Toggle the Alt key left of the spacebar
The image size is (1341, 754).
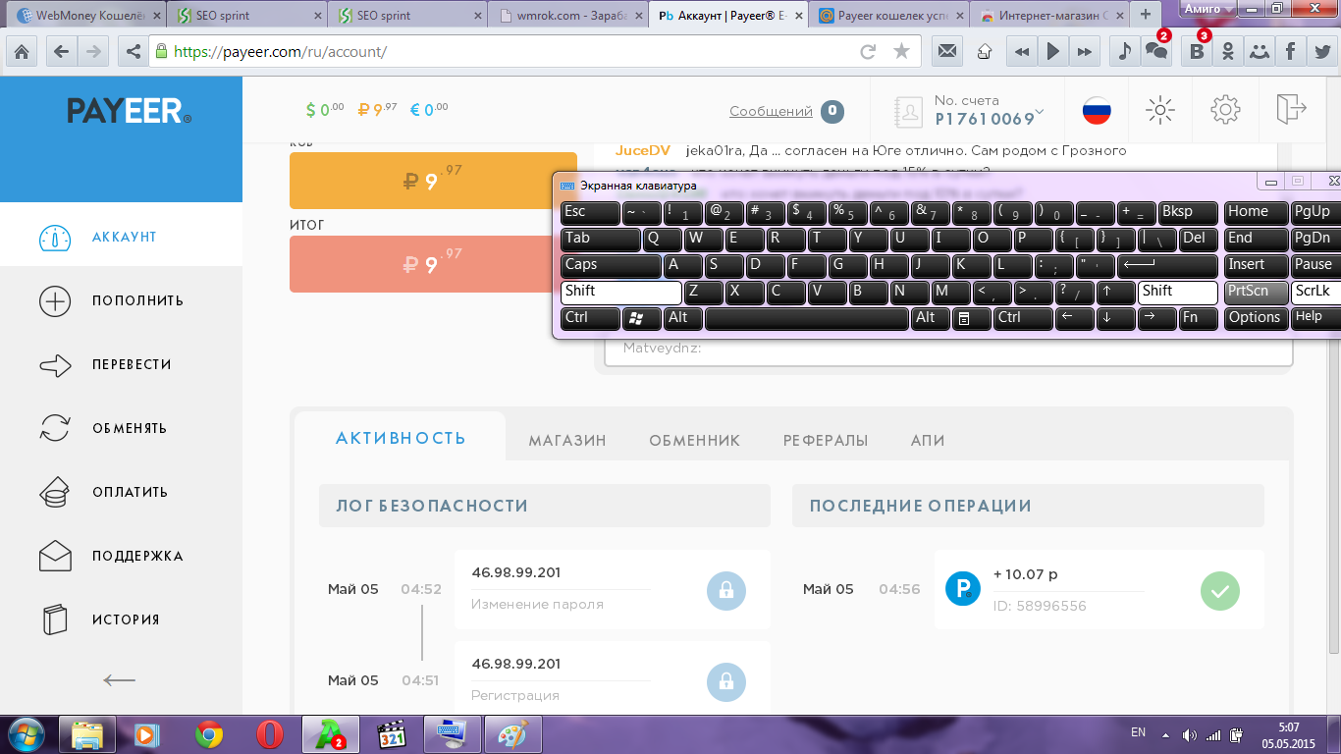tap(683, 318)
